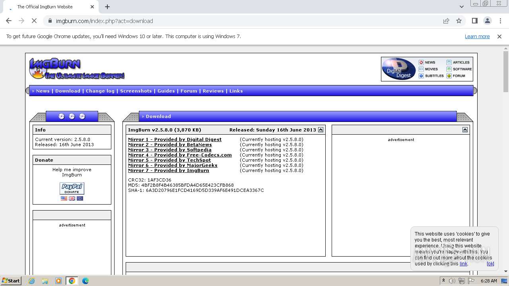
Task: Open the Guides nav item
Action: [x=166, y=91]
